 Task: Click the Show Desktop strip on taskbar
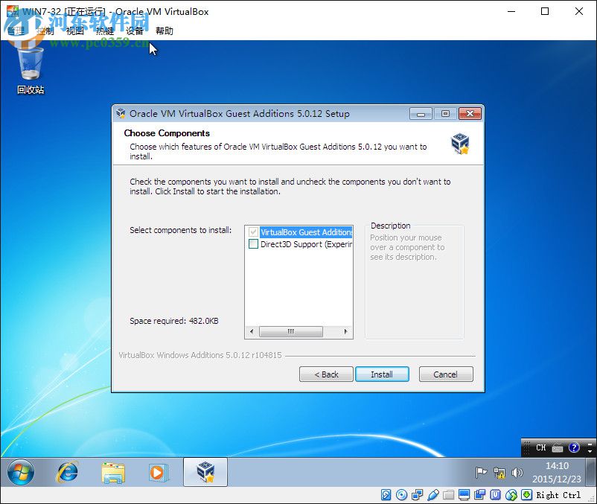coord(591,472)
